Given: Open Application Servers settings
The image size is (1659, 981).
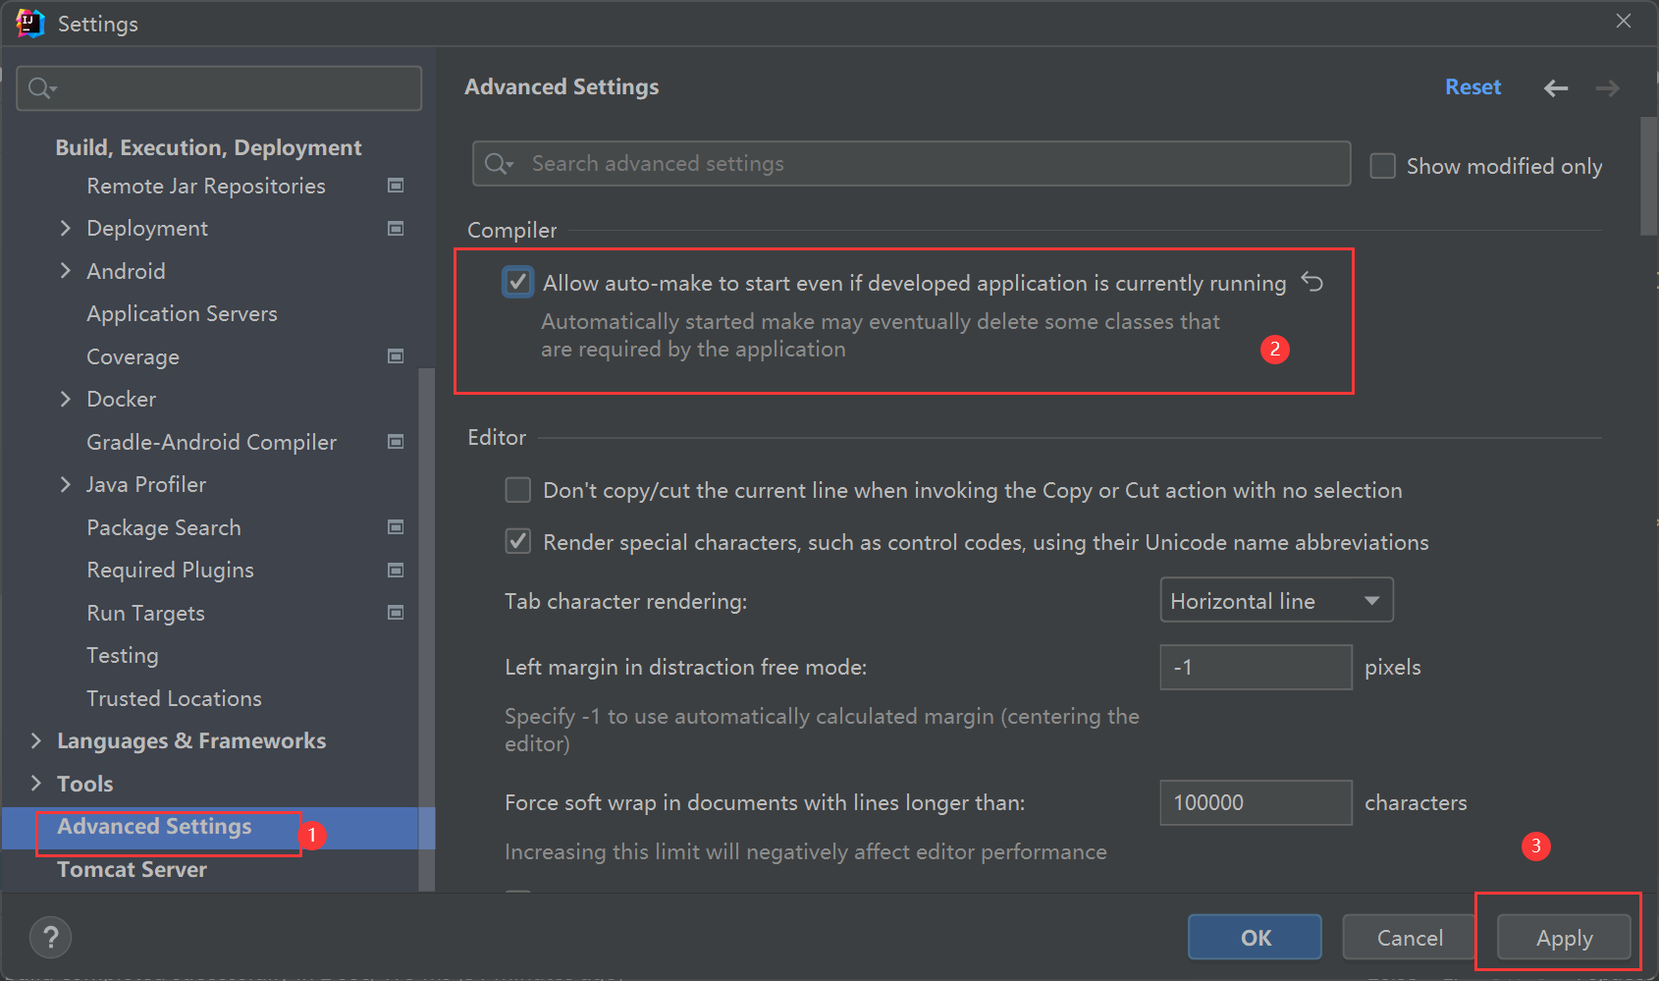Looking at the screenshot, I should [182, 314].
